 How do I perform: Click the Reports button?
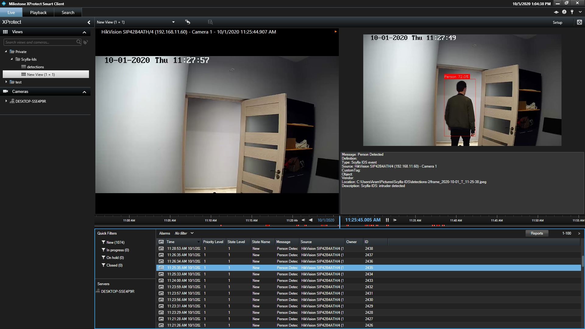click(537, 233)
